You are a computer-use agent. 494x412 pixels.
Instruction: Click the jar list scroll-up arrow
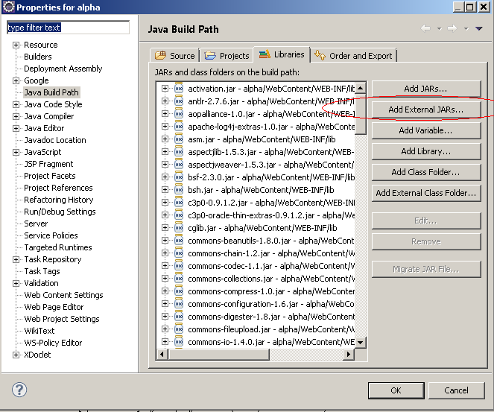click(x=361, y=88)
